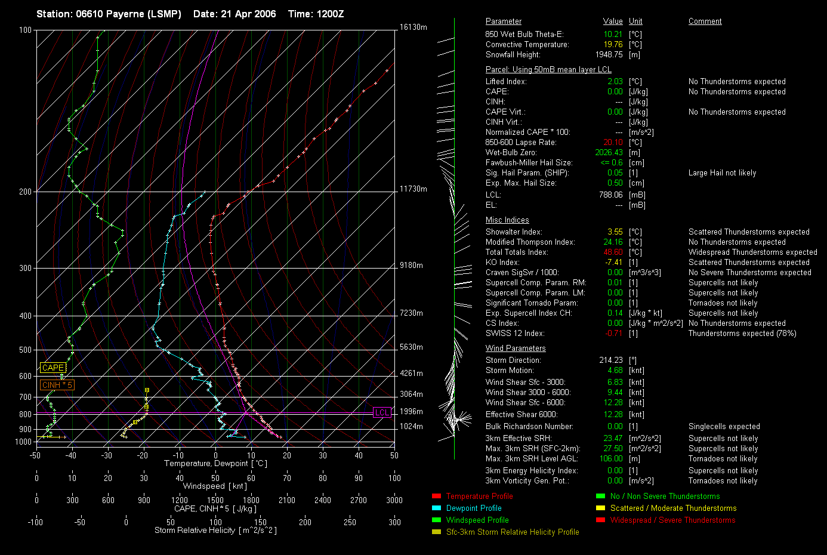
Task: Click the Unit column header
Action: tap(635, 21)
